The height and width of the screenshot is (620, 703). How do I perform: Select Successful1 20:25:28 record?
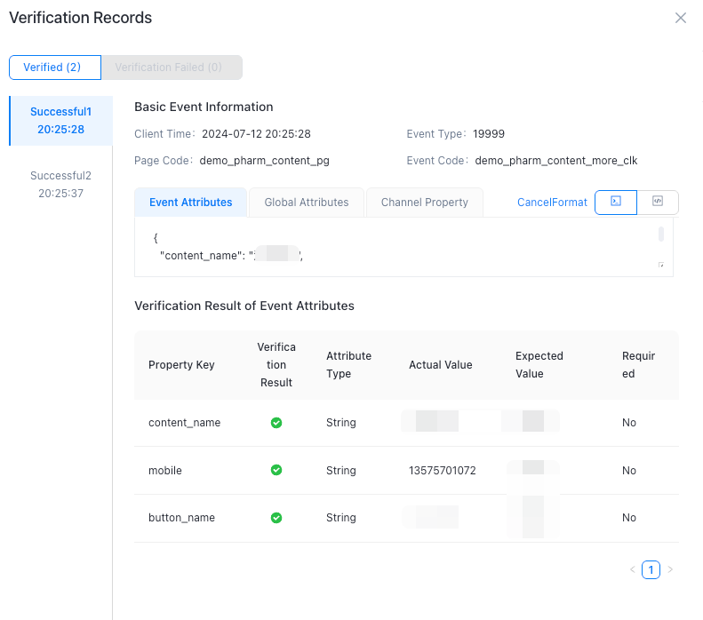[61, 121]
